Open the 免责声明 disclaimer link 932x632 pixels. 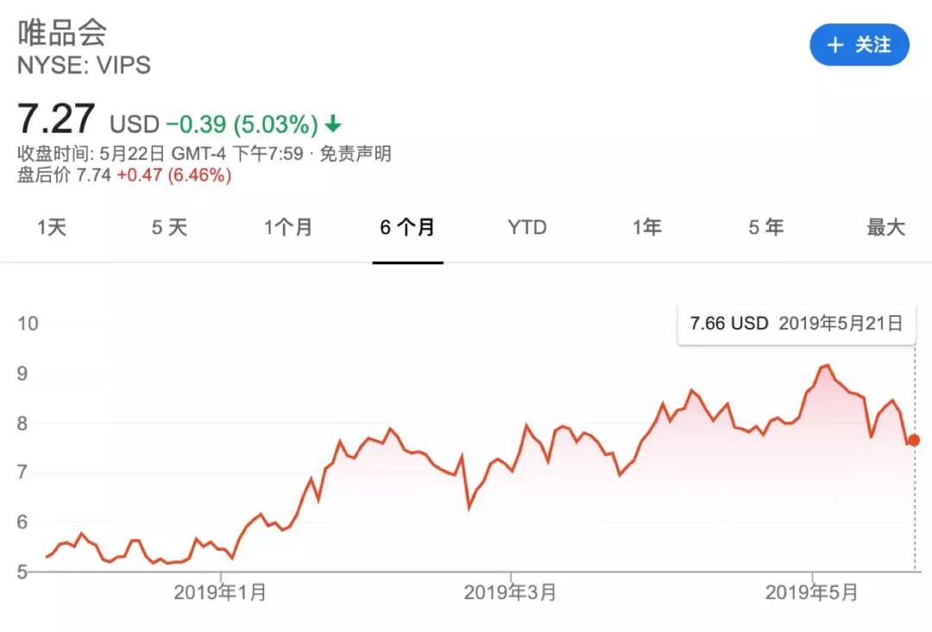point(356,154)
